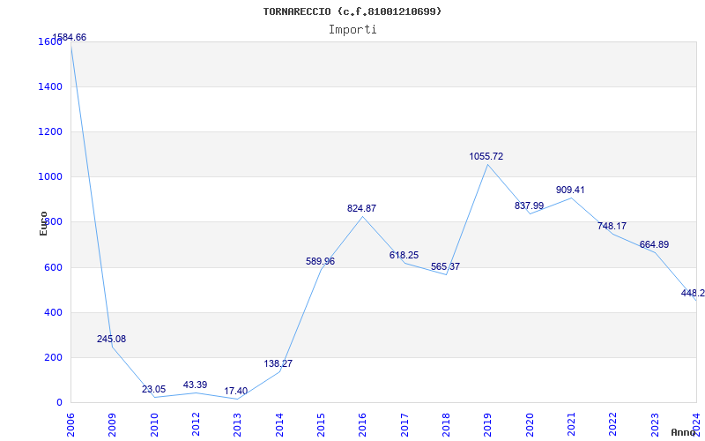Select the 748.17 data label
The height and width of the screenshot is (441, 705).
coord(612,226)
